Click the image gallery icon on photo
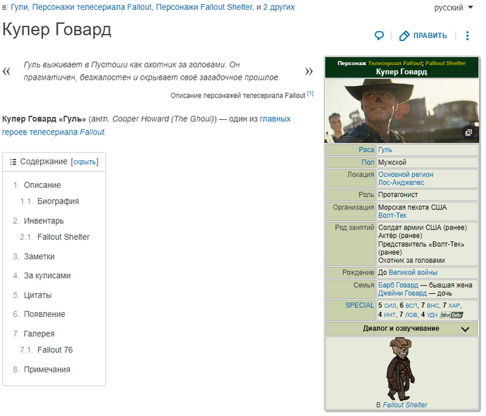This screenshot has width=486, height=416. 468,132
